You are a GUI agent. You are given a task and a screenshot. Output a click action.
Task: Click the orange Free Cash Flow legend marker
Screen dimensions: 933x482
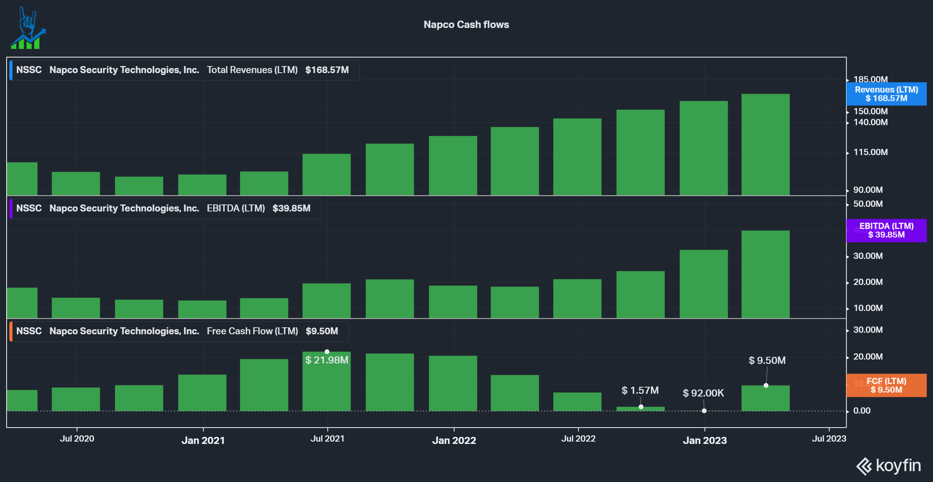(11, 331)
